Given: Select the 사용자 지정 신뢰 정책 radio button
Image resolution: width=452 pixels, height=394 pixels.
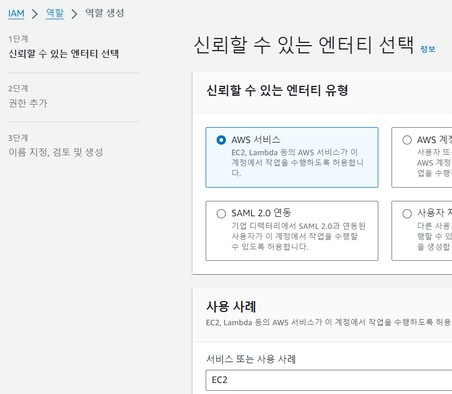Looking at the screenshot, I should click(x=407, y=214).
